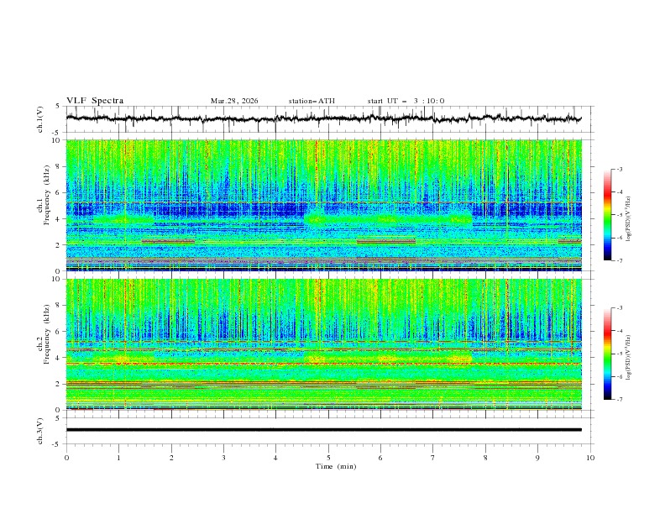Screen dimensions: 665x514
Task: Click the "4" tick on the time axis
Action: click(x=275, y=458)
